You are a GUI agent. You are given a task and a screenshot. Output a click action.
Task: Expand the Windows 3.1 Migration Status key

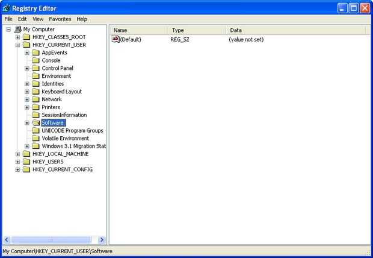(x=27, y=146)
